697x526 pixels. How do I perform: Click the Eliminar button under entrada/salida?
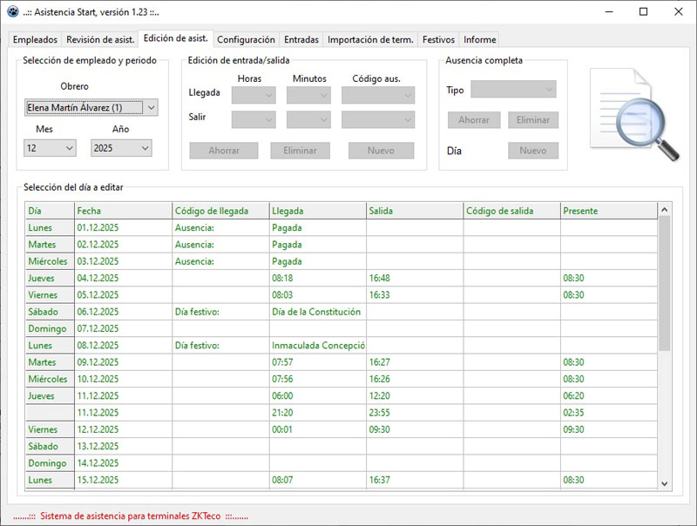click(x=300, y=151)
